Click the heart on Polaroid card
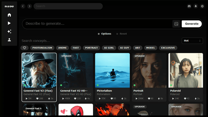The width and height of the screenshot is (208, 117). pos(185,99)
